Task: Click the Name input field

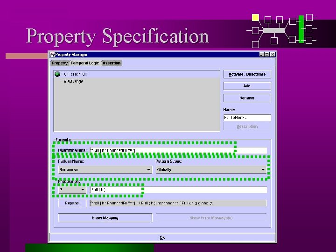Action: (247, 118)
